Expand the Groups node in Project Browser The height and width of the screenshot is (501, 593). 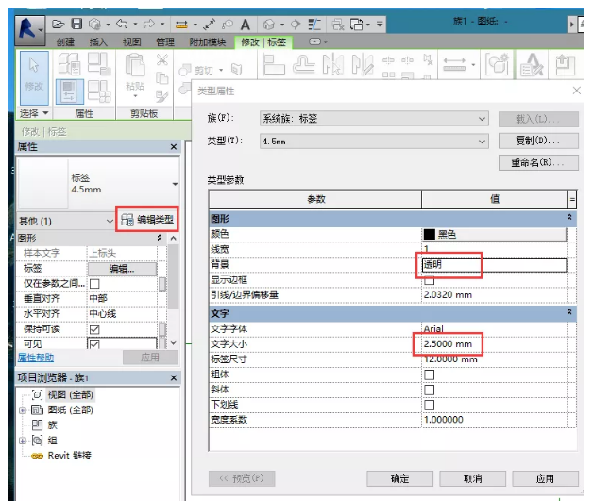click(23, 441)
